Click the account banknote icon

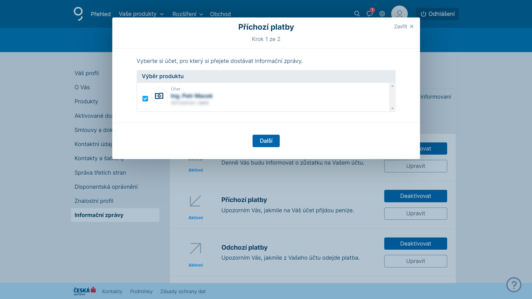(x=159, y=96)
